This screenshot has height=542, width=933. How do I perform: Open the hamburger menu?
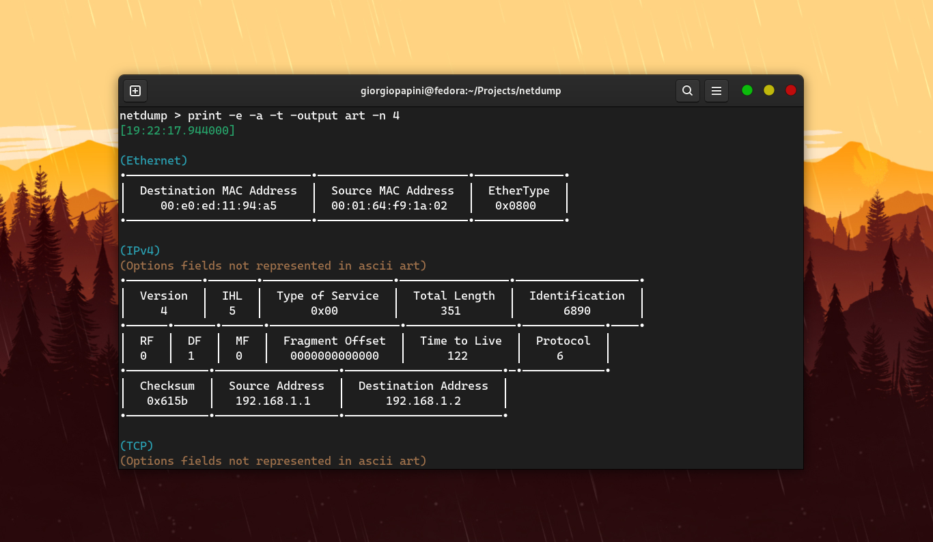coord(716,90)
